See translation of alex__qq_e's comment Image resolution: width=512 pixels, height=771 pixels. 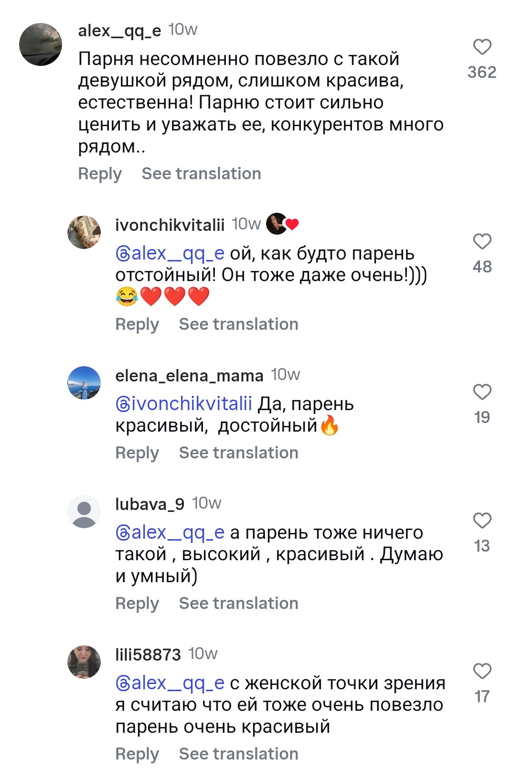(x=201, y=174)
